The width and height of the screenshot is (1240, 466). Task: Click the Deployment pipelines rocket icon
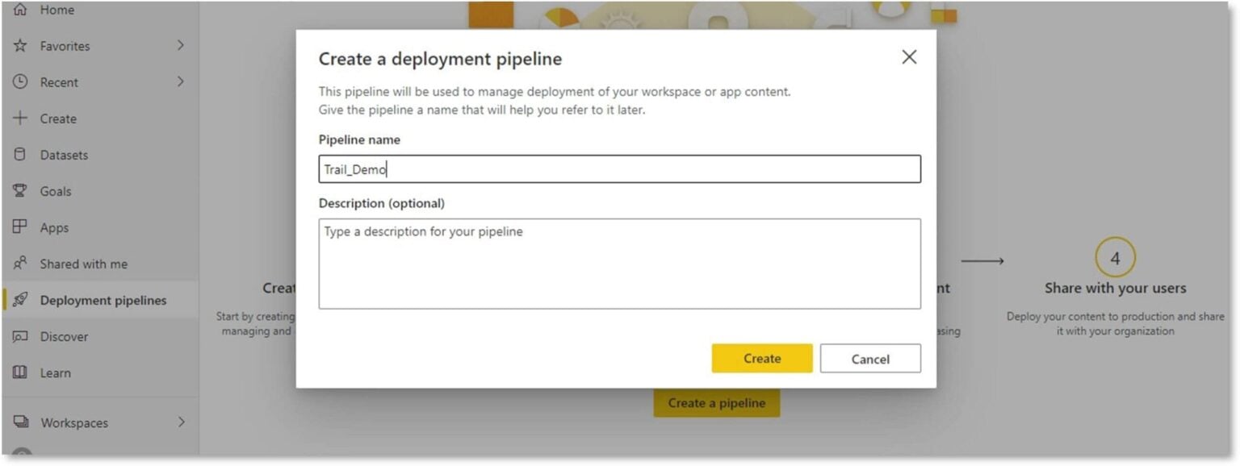pyautogui.click(x=20, y=300)
